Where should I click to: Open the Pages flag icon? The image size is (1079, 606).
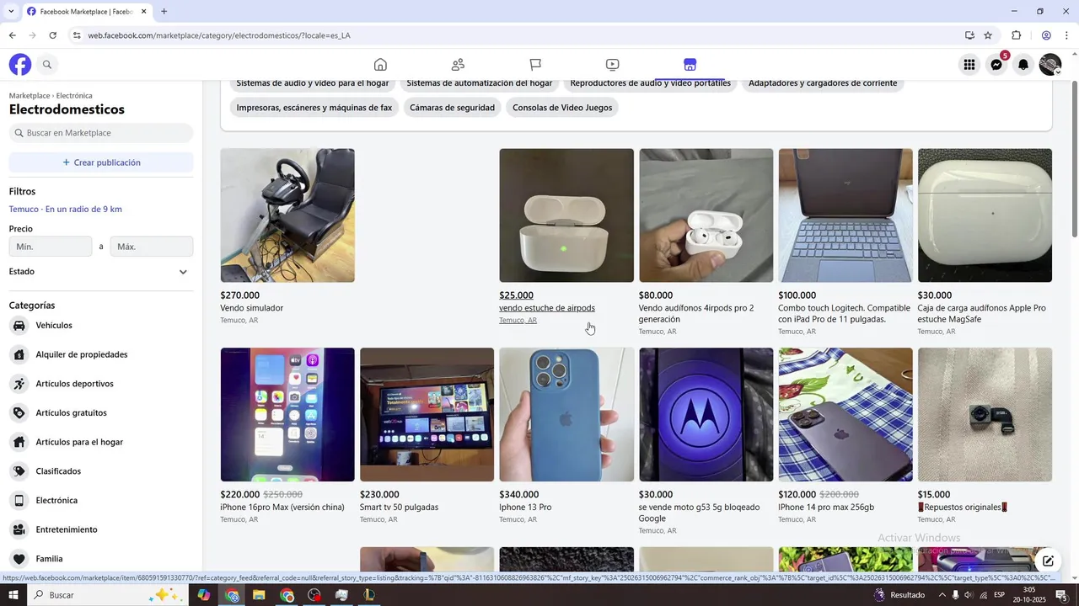click(535, 65)
